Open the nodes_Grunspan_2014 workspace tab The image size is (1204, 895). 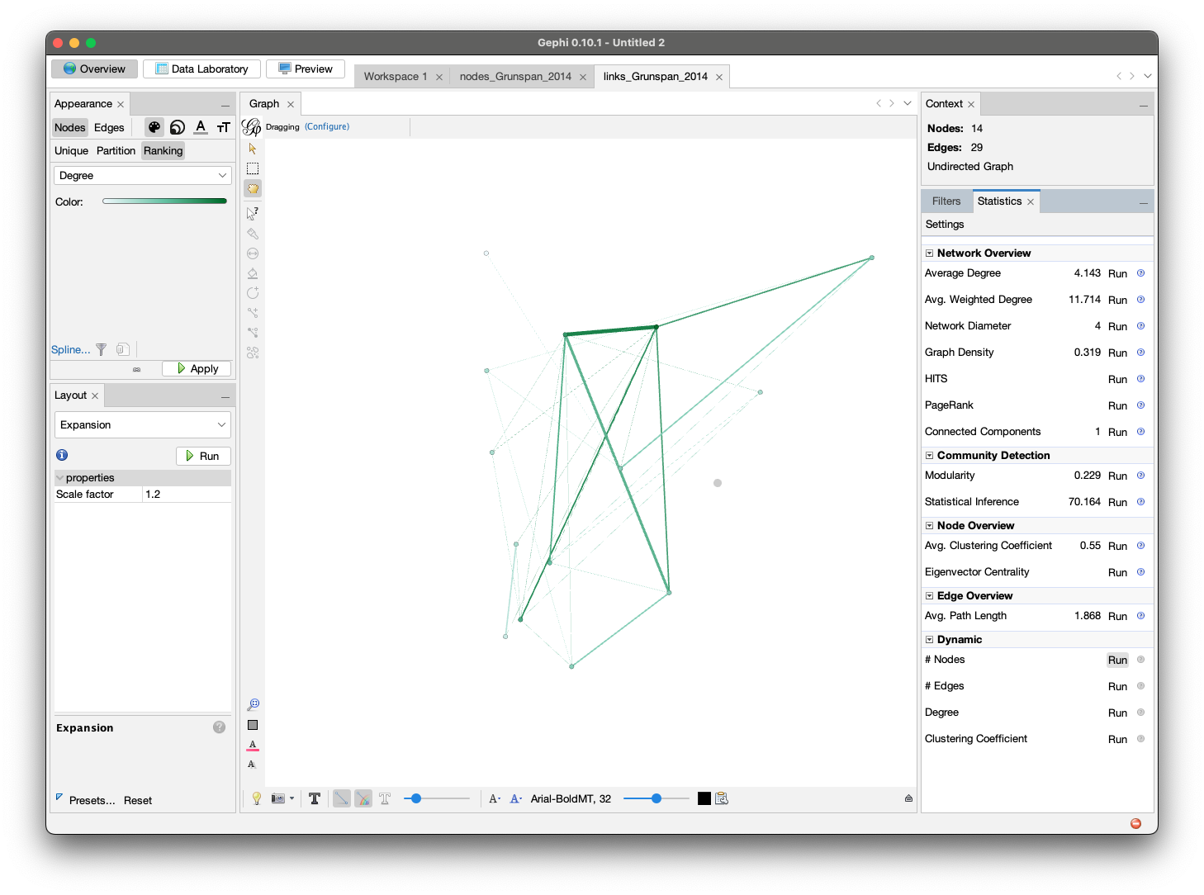[x=515, y=76]
